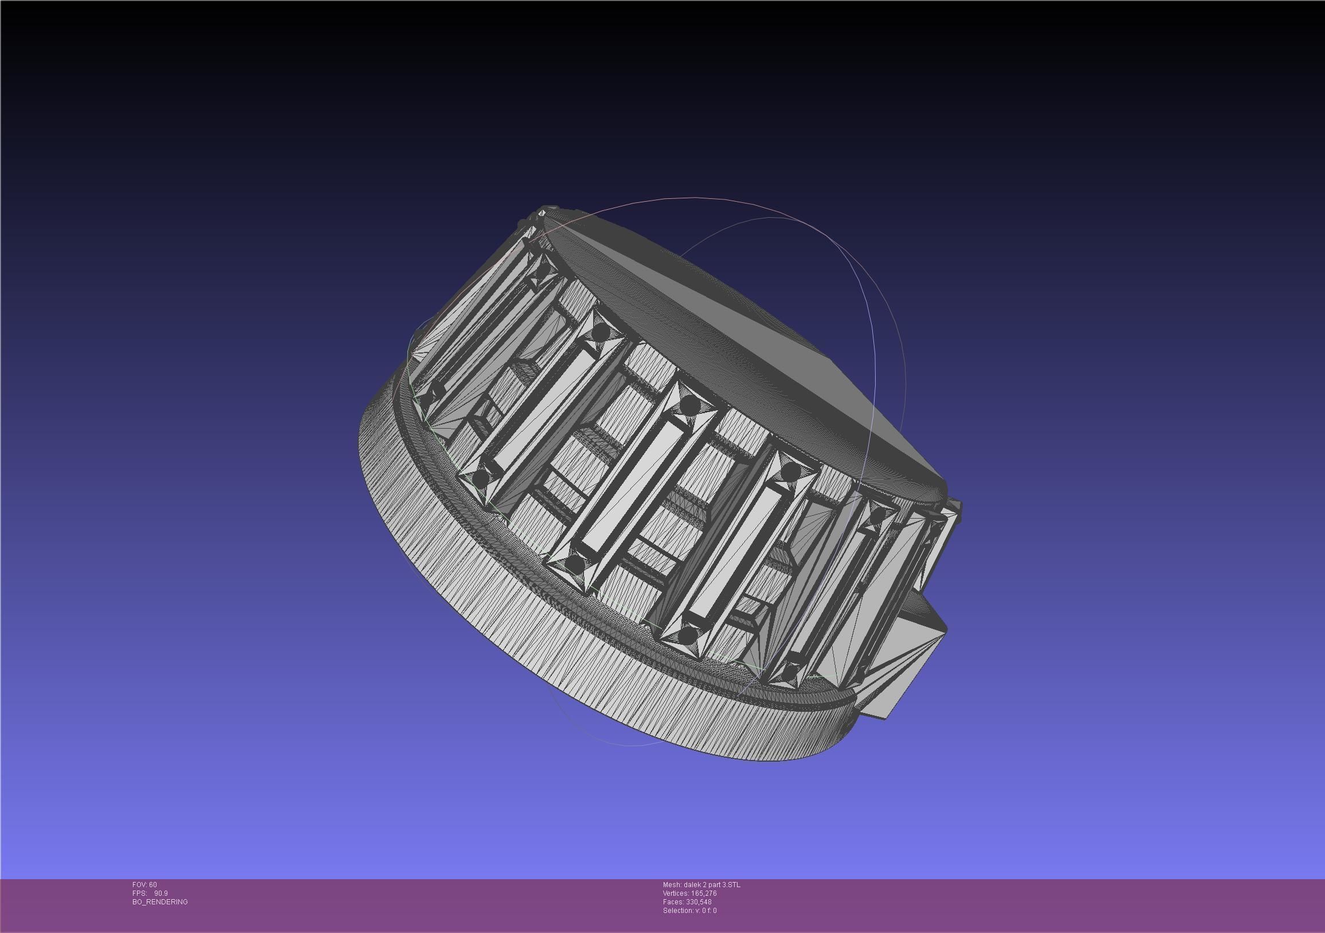Click the "Faces: 330,548" count

tap(687, 902)
